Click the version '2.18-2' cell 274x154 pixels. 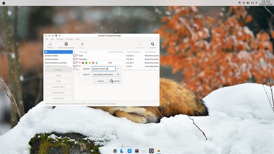tap(129, 66)
